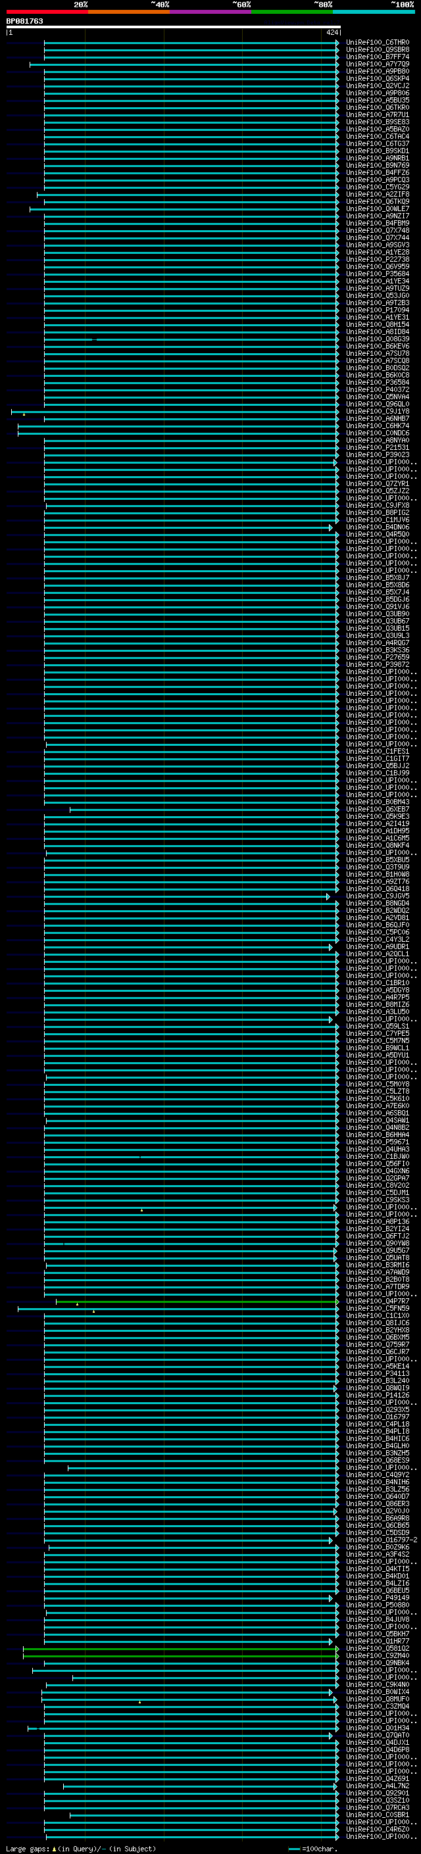Select UniRef100_B4DN06 label
This screenshot has height=1854, width=421.
(x=377, y=527)
